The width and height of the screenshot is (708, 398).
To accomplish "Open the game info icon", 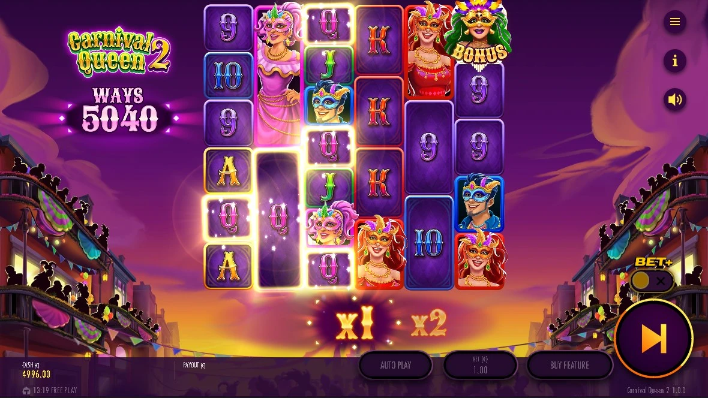I will [674, 61].
